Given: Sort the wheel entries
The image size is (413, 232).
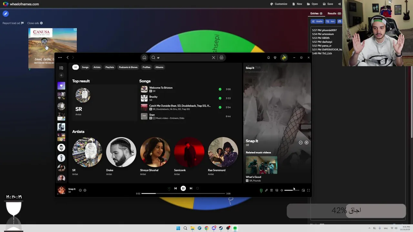Looking at the screenshot, I should click(330, 21).
